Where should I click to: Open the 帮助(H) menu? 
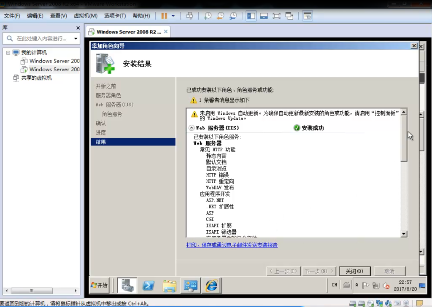141,16
